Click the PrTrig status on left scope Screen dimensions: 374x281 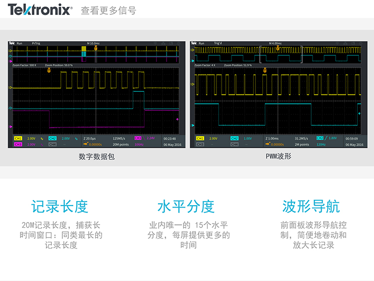click(36, 43)
